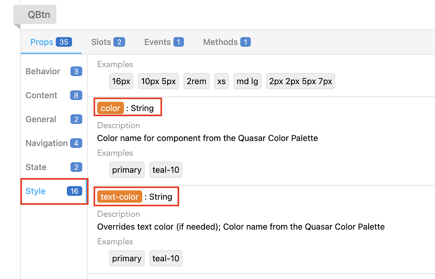Select the Events tab

164,42
